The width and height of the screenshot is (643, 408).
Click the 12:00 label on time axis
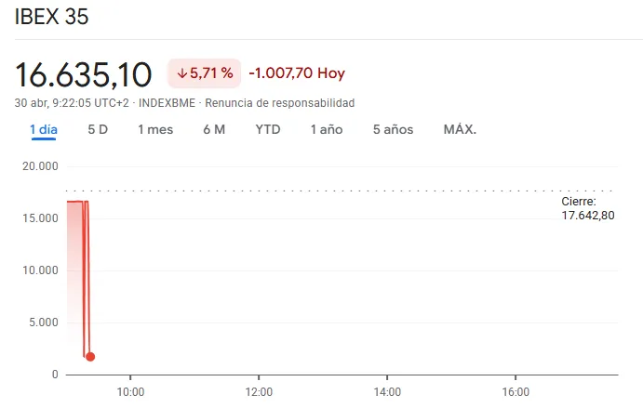(x=259, y=392)
